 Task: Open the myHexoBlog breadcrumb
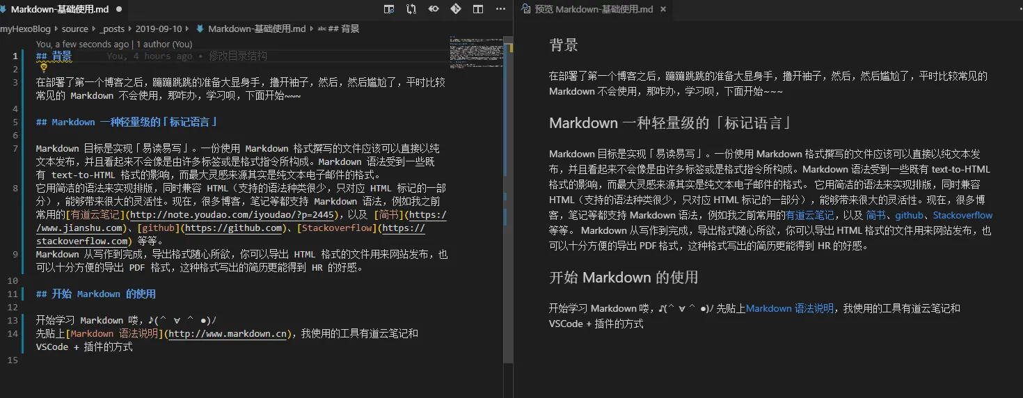tap(25, 29)
